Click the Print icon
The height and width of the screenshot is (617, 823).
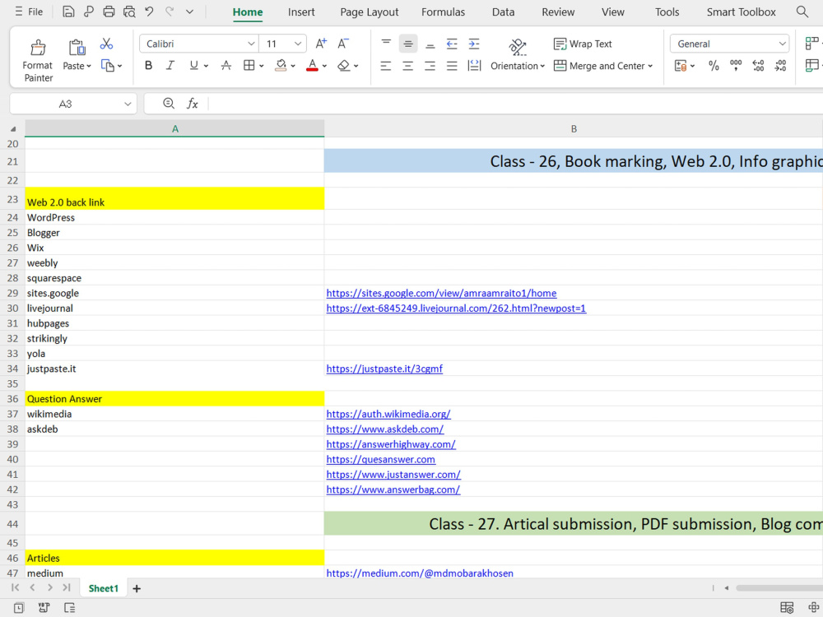click(x=109, y=12)
